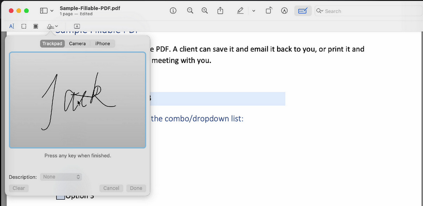
Task: Switch to the iPhone tab
Action: click(103, 44)
